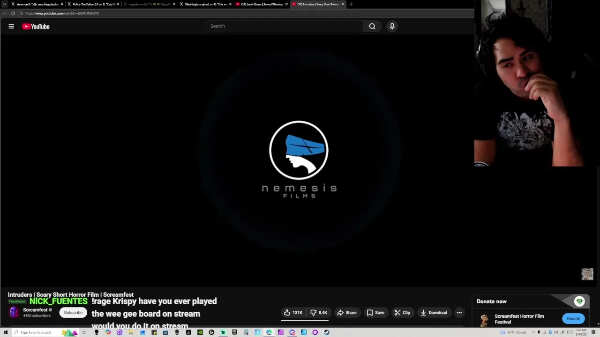Viewport: 600px width, 337px height.
Task: Open the Screamfest Horror Film Festival thumbnail
Action: (484, 320)
